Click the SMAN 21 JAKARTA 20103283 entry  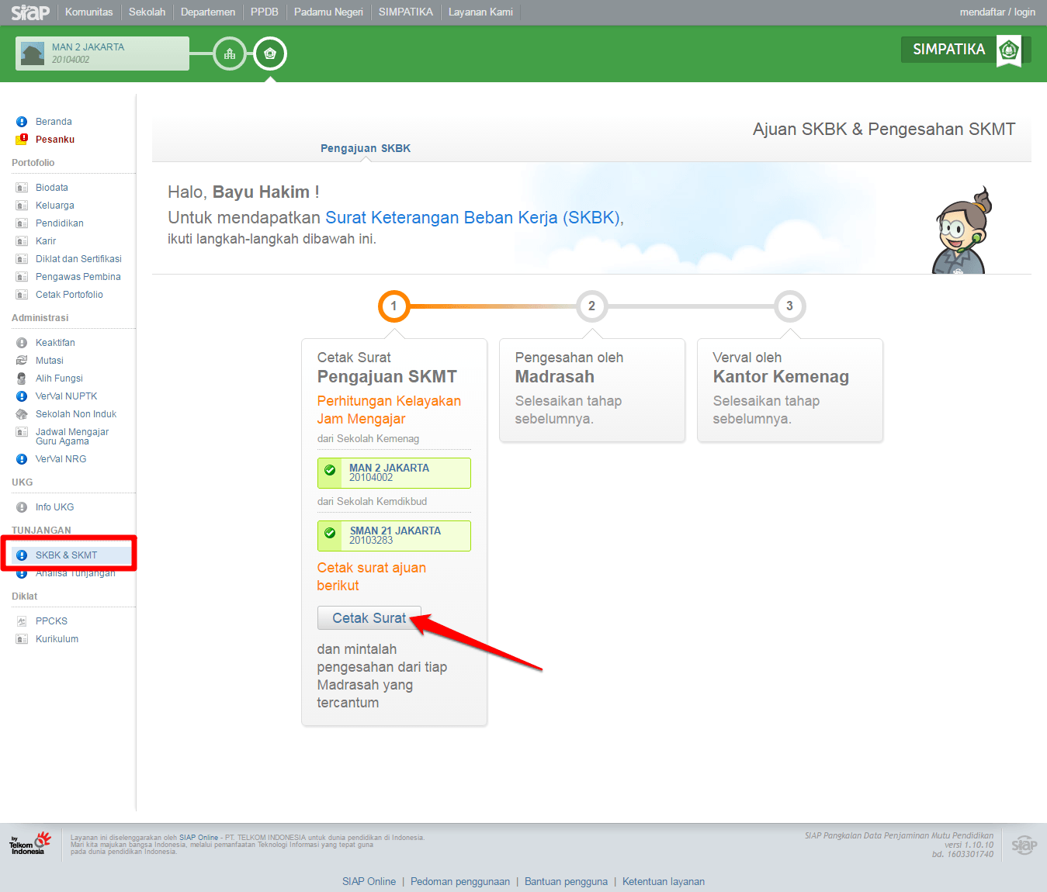[x=394, y=536]
